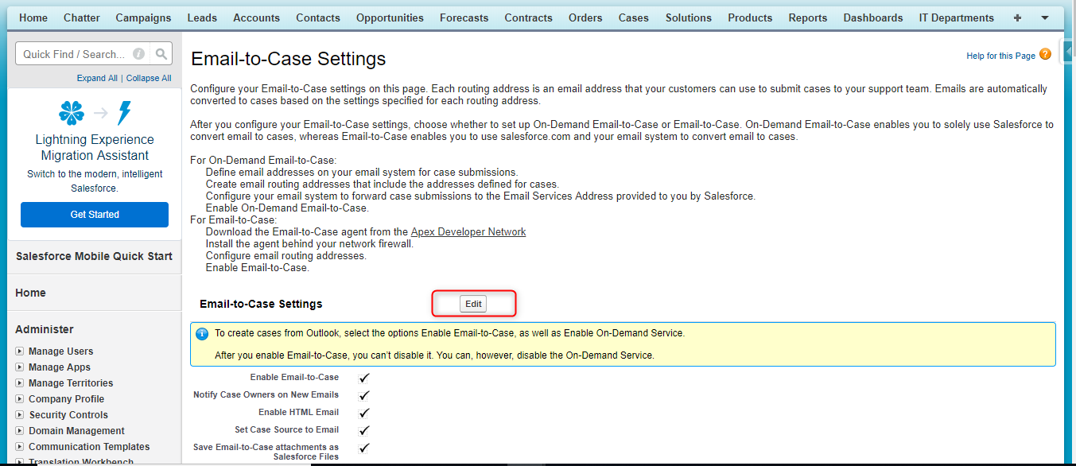Open the Contracts tab
The width and height of the screenshot is (1076, 466).
[529, 17]
